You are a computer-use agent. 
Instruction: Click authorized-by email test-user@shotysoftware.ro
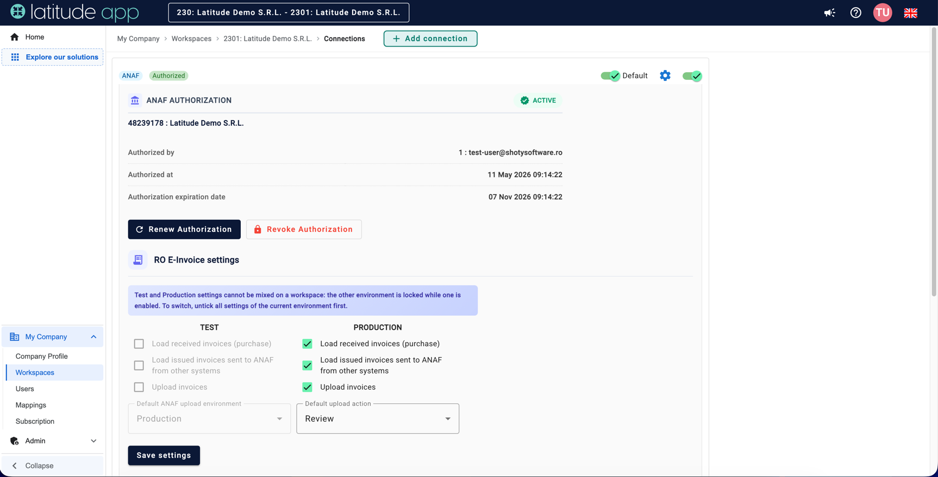[510, 152]
